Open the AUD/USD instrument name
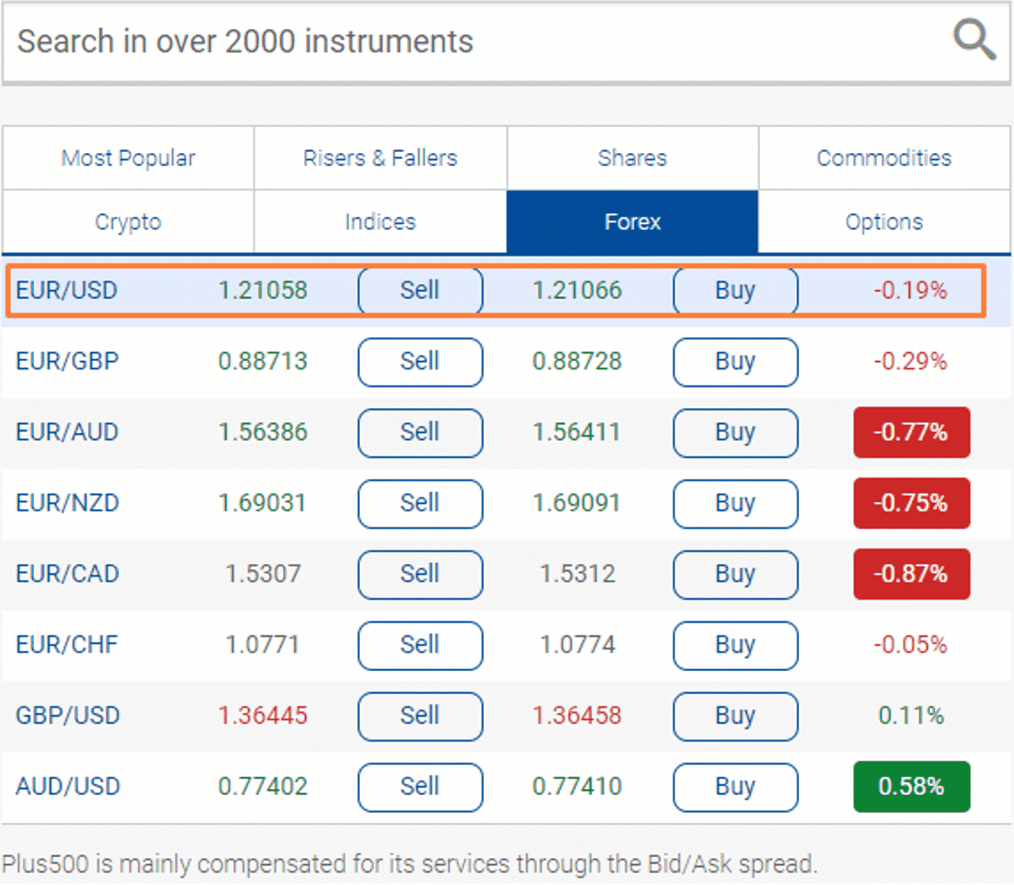The width and height of the screenshot is (1014, 885). [x=68, y=786]
